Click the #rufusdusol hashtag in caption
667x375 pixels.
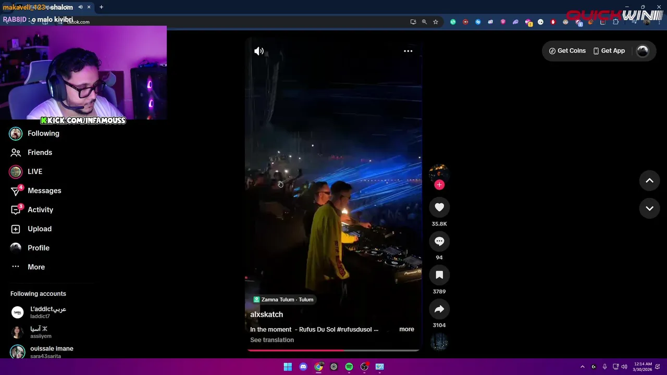point(354,329)
